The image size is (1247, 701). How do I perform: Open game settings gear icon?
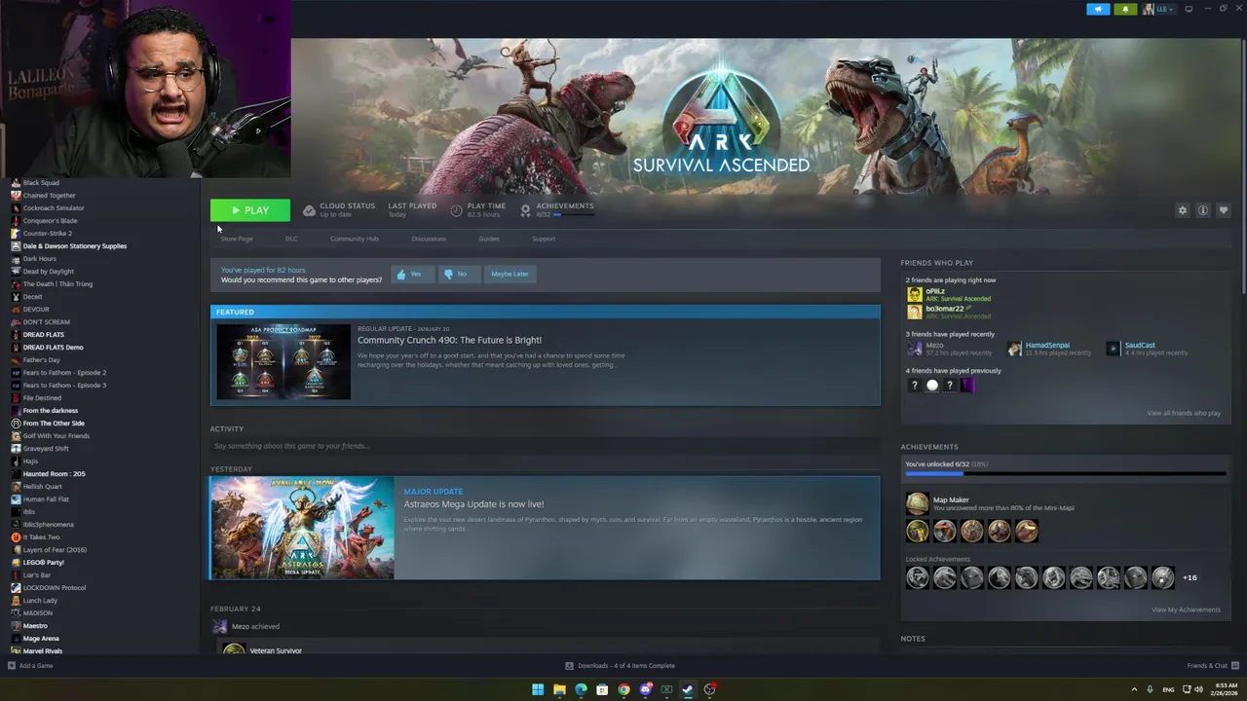click(1183, 210)
